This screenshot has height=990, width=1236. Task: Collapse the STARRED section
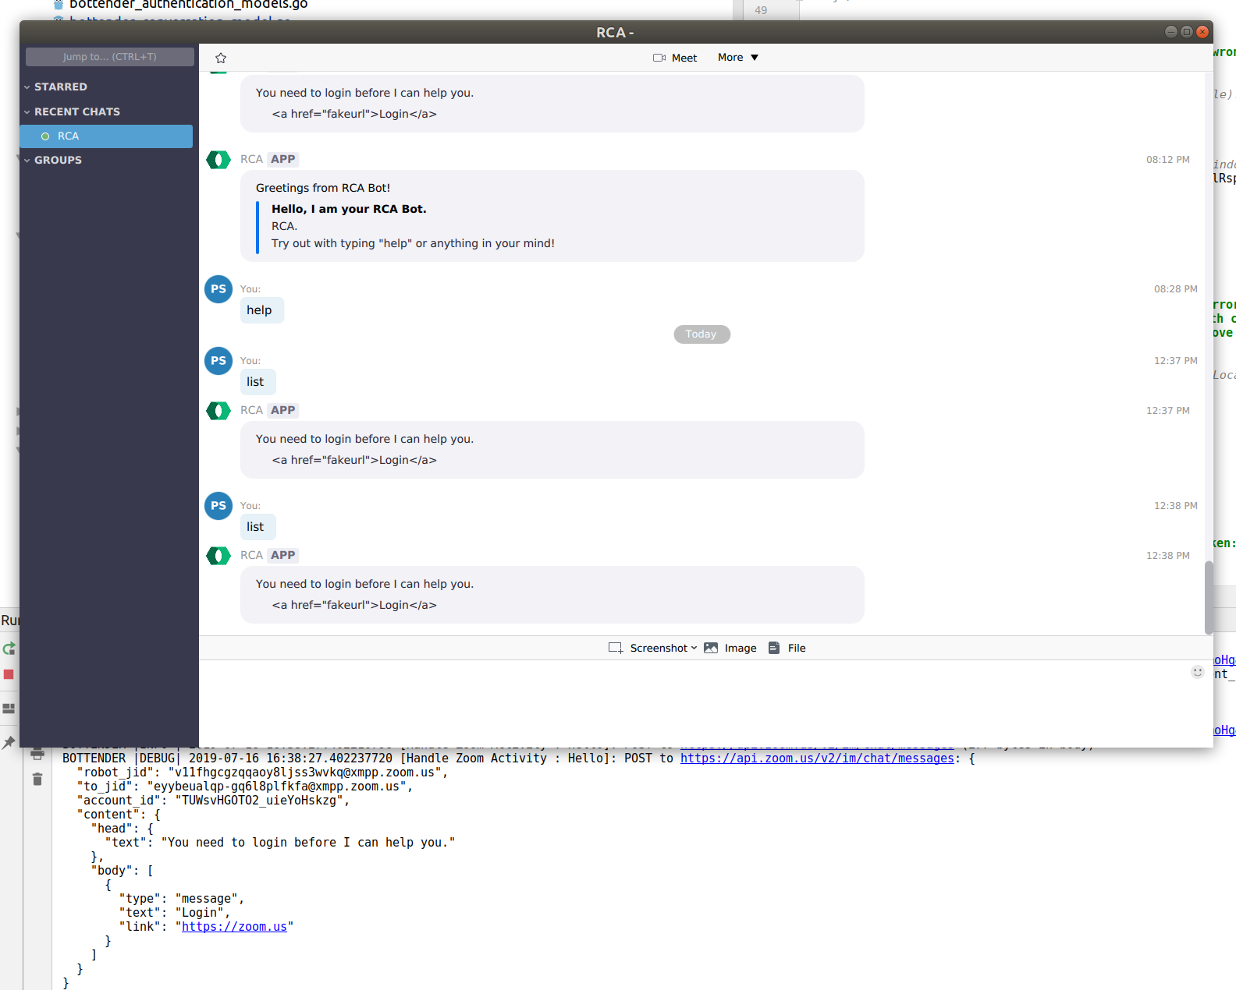pos(55,87)
